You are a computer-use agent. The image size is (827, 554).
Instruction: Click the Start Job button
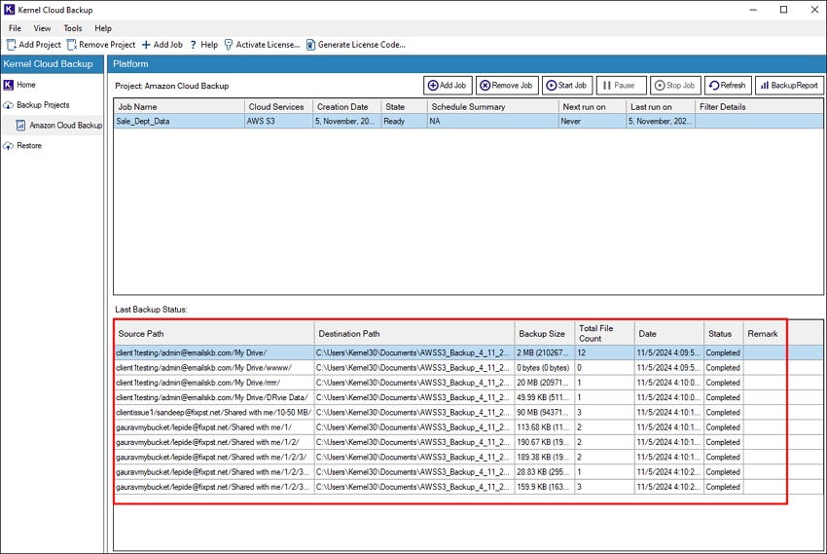tap(567, 86)
